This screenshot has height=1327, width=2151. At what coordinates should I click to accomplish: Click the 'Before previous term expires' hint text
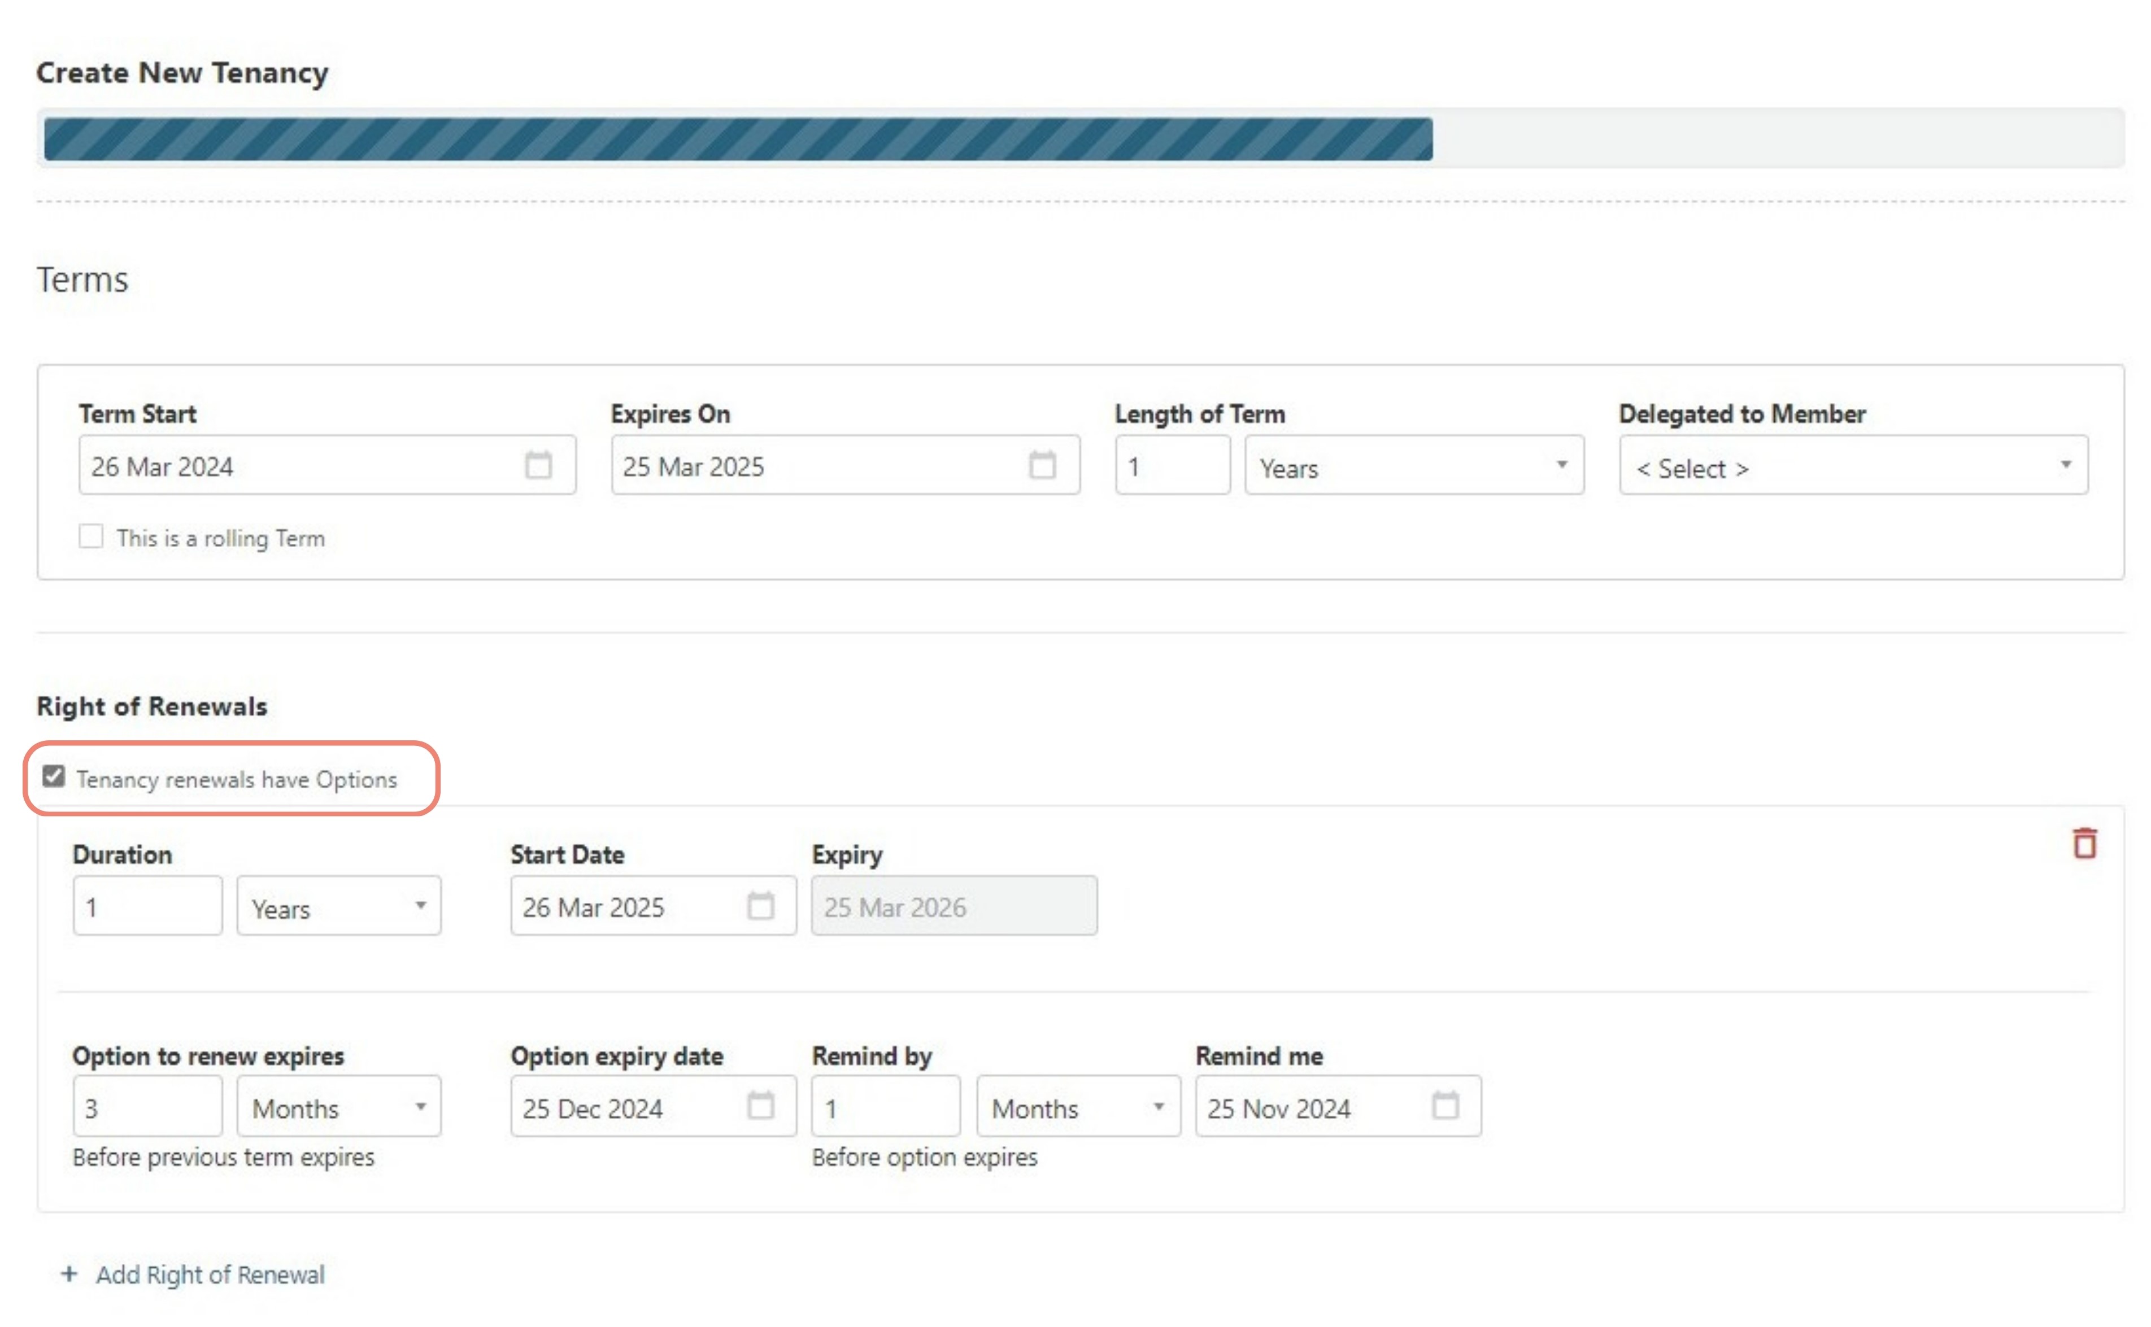point(224,1156)
